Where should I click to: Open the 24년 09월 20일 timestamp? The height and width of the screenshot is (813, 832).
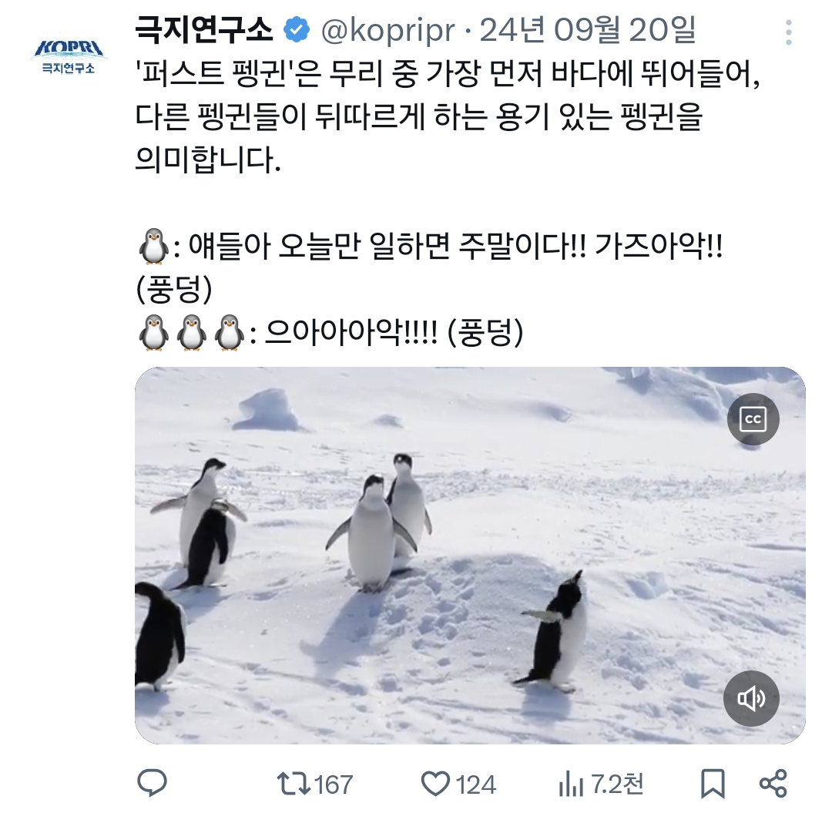pyautogui.click(x=587, y=30)
